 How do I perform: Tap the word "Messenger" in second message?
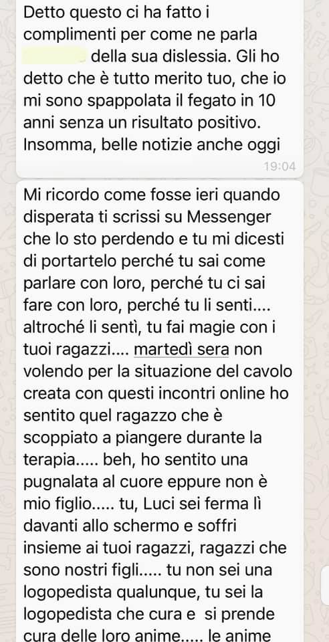click(x=229, y=217)
